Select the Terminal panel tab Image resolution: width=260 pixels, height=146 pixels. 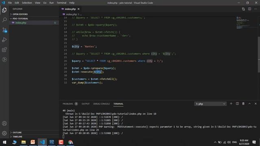[x=118, y=104]
